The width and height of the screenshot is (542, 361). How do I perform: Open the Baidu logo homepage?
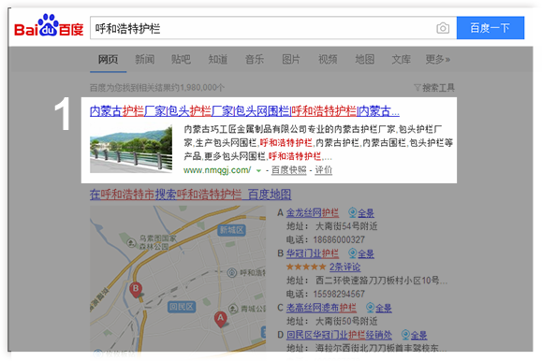[x=49, y=26]
